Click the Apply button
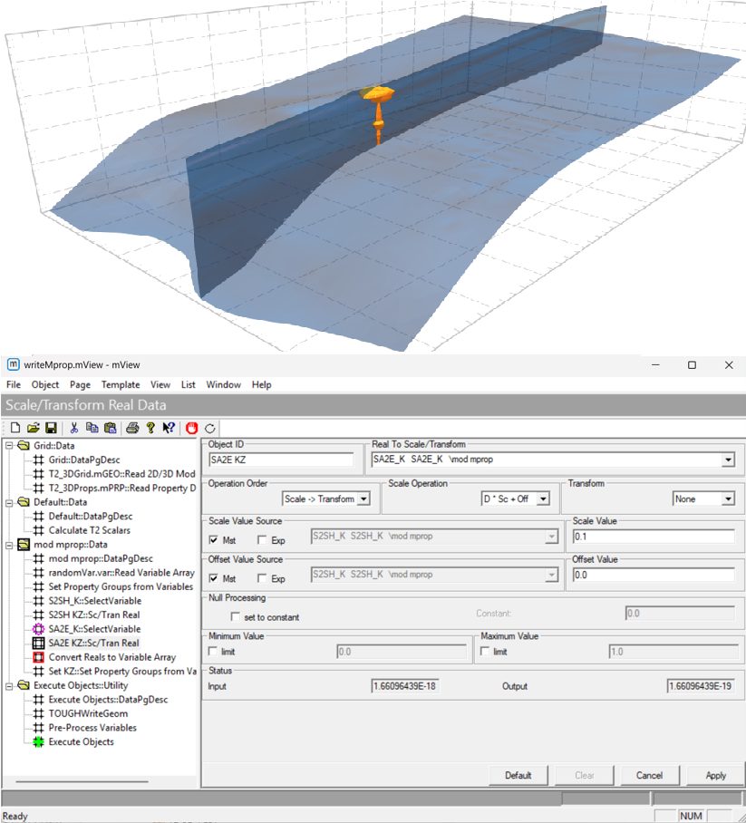 [715, 775]
